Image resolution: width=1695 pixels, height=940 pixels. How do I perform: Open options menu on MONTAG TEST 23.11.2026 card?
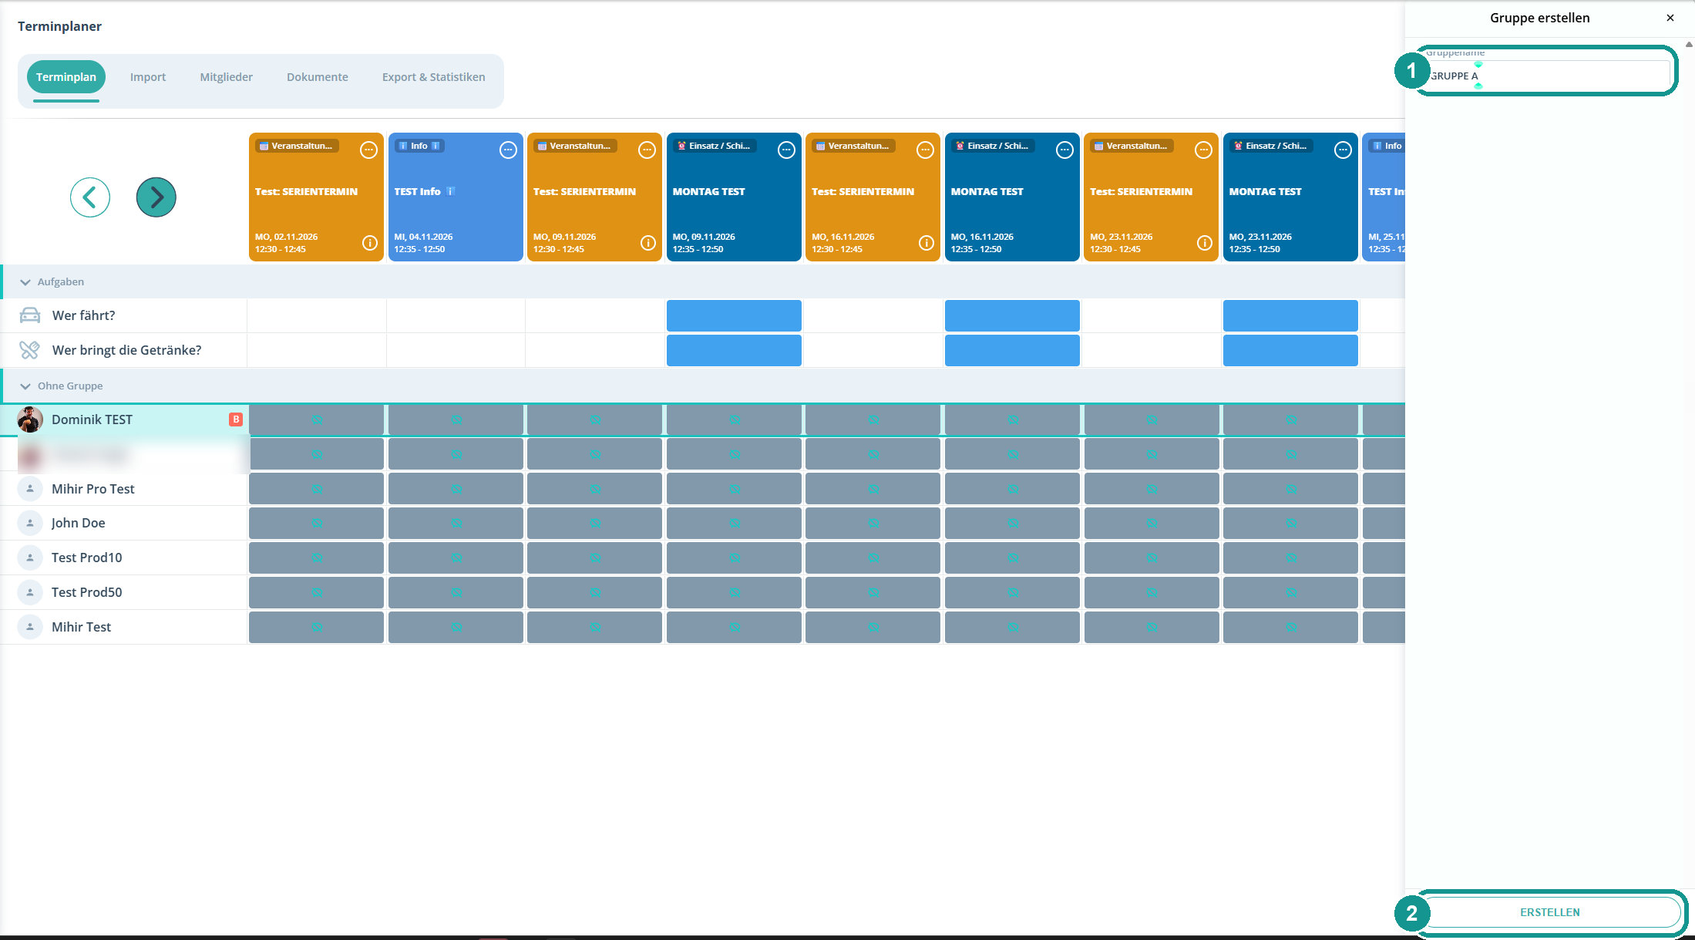click(x=1343, y=150)
